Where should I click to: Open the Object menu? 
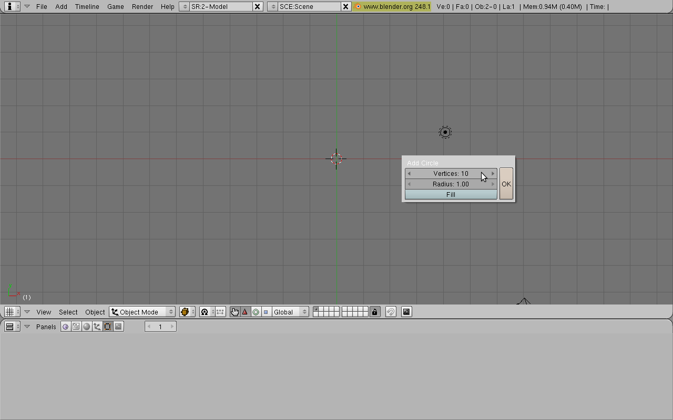(95, 312)
